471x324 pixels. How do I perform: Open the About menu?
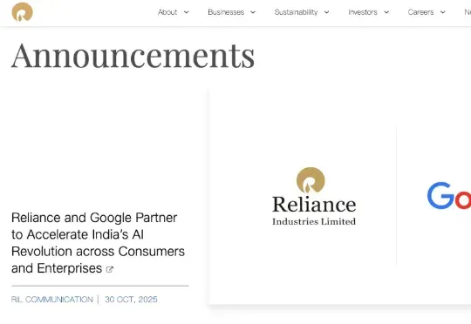167,12
